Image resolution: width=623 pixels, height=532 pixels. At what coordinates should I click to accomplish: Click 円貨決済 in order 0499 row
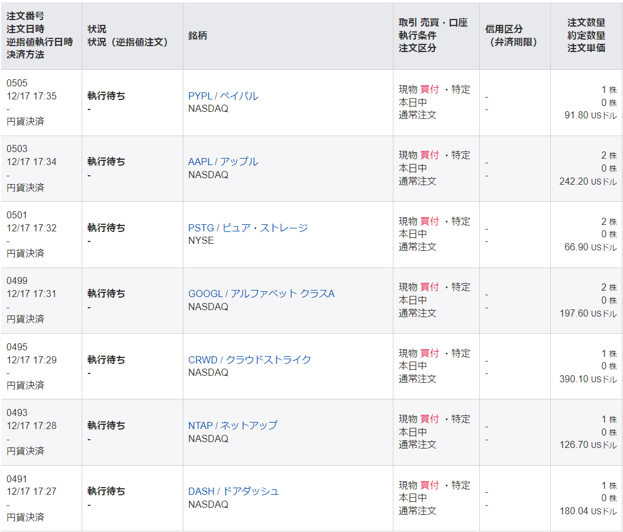[25, 319]
